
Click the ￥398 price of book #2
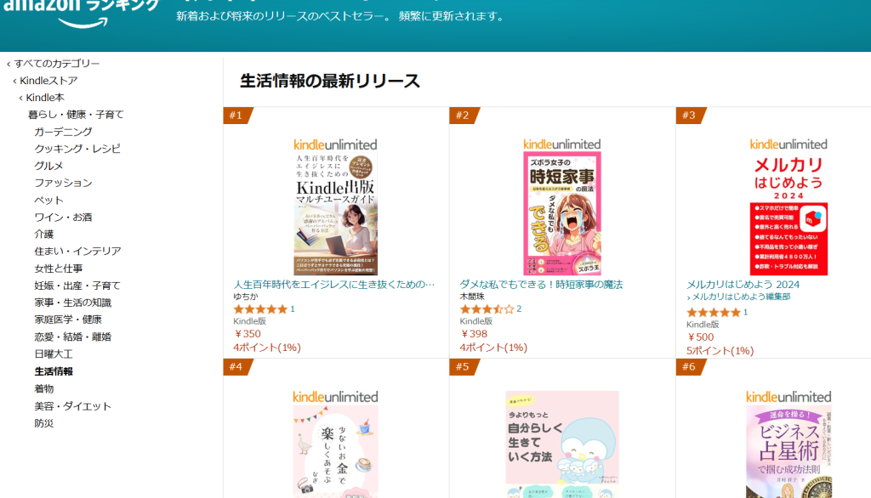click(x=474, y=334)
